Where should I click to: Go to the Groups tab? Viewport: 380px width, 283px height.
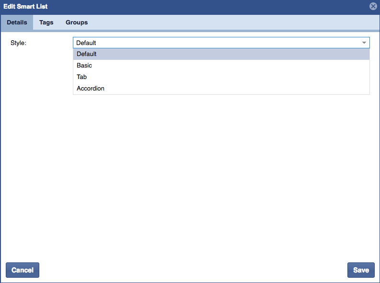[77, 23]
